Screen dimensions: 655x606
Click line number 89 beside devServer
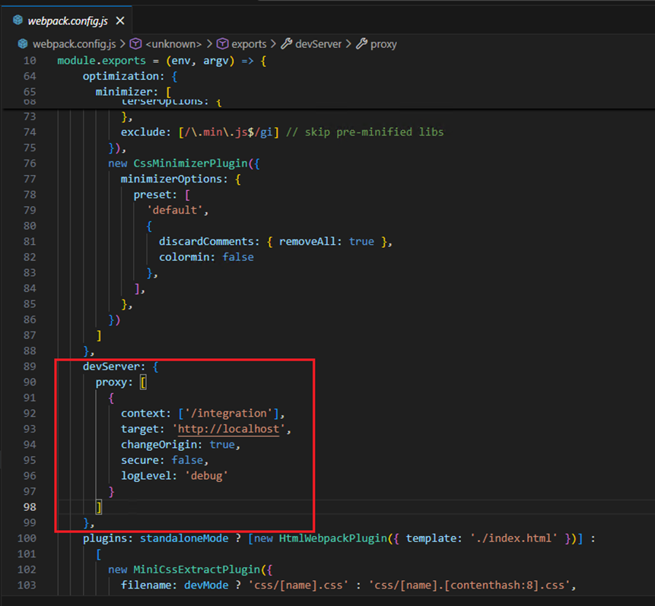point(30,366)
